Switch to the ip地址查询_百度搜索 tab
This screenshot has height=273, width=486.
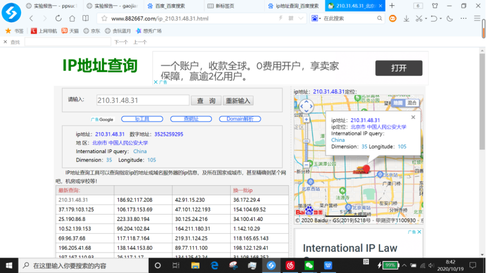pos(295,6)
